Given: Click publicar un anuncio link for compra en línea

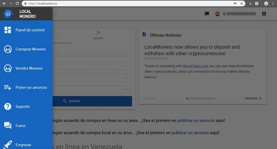Looking at the screenshot, I should coord(196,121).
